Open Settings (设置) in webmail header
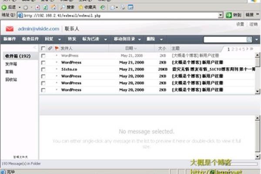Screen dimensions: 261x174 coord(240,24)
